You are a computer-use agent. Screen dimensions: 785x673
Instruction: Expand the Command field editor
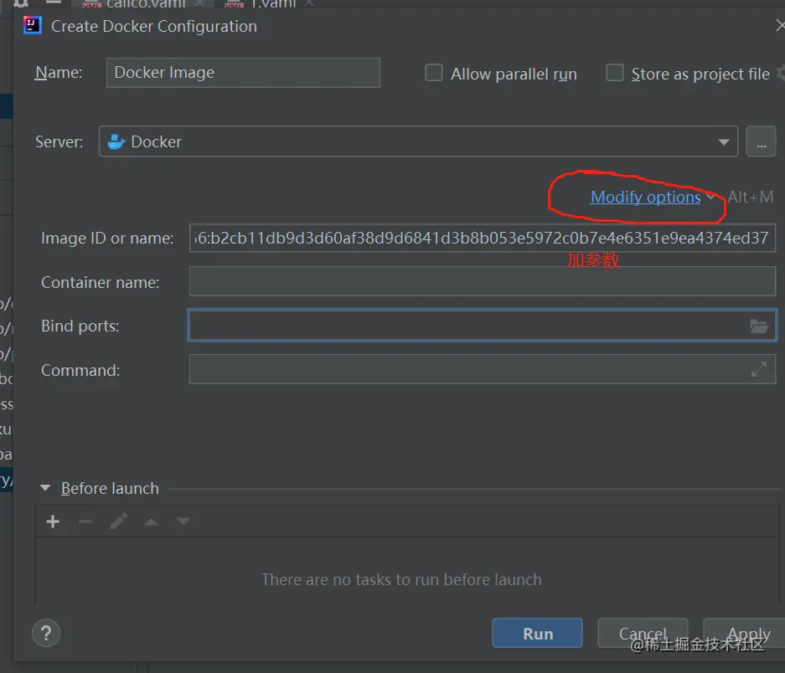coord(758,369)
